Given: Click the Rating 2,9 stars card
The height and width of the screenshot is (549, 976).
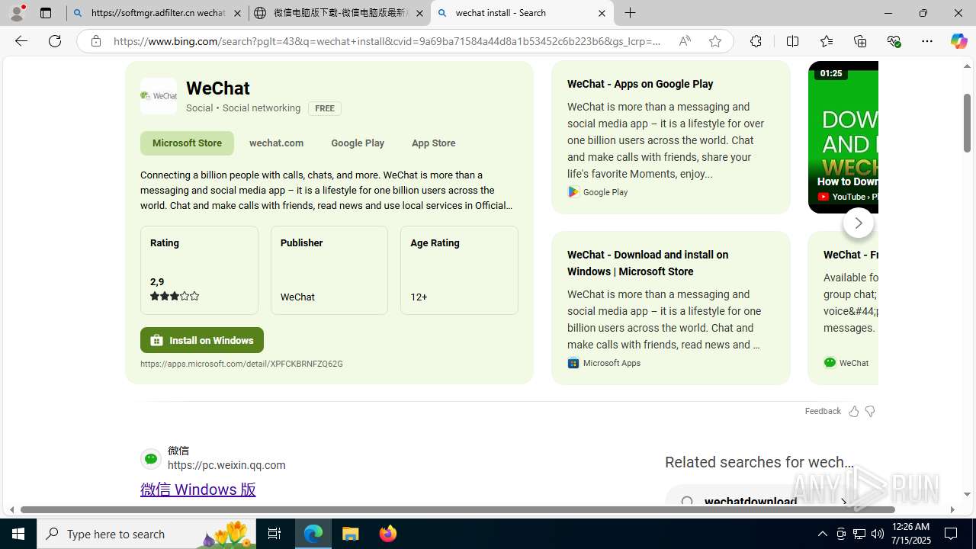Looking at the screenshot, I should [199, 270].
